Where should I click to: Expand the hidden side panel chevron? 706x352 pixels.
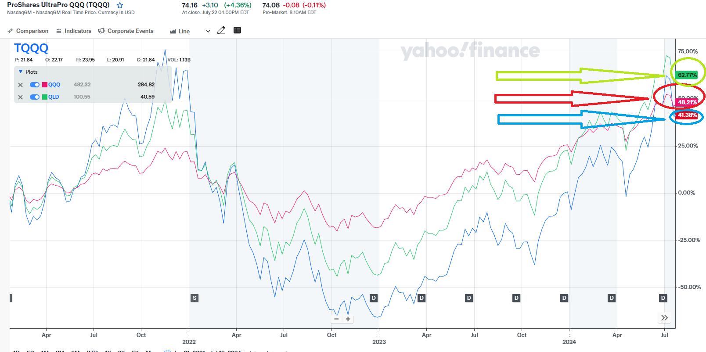click(665, 318)
